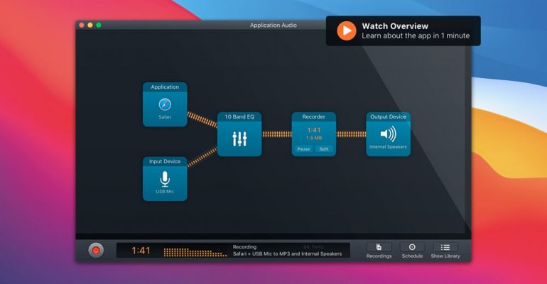Click the 1:41 timer in status display

pos(141,251)
